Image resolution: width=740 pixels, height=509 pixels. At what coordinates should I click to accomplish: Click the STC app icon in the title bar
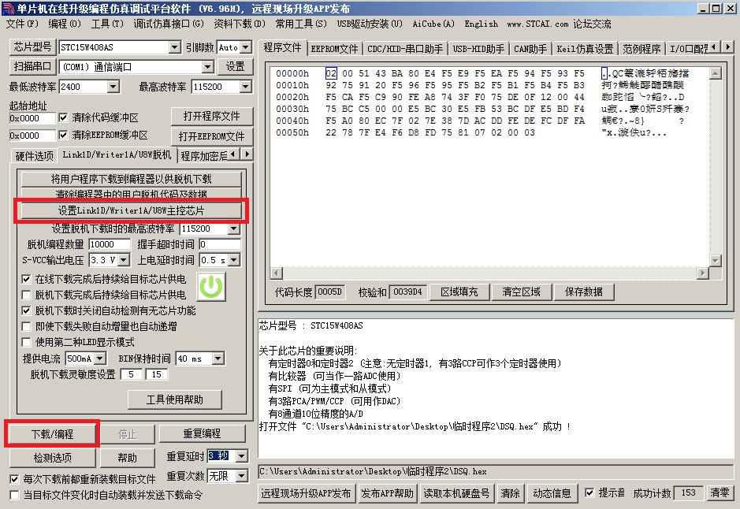pos(8,9)
